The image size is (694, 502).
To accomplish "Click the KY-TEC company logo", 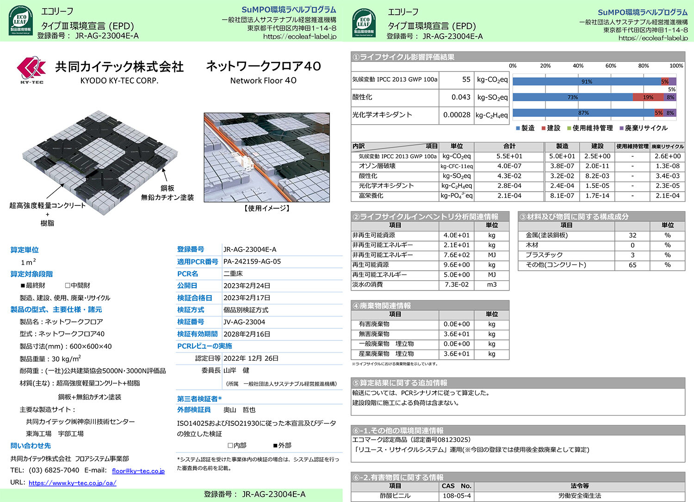I will tap(31, 70).
